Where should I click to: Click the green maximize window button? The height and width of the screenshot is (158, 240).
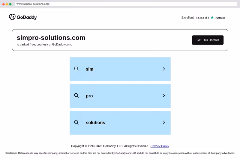(x=10, y=4)
